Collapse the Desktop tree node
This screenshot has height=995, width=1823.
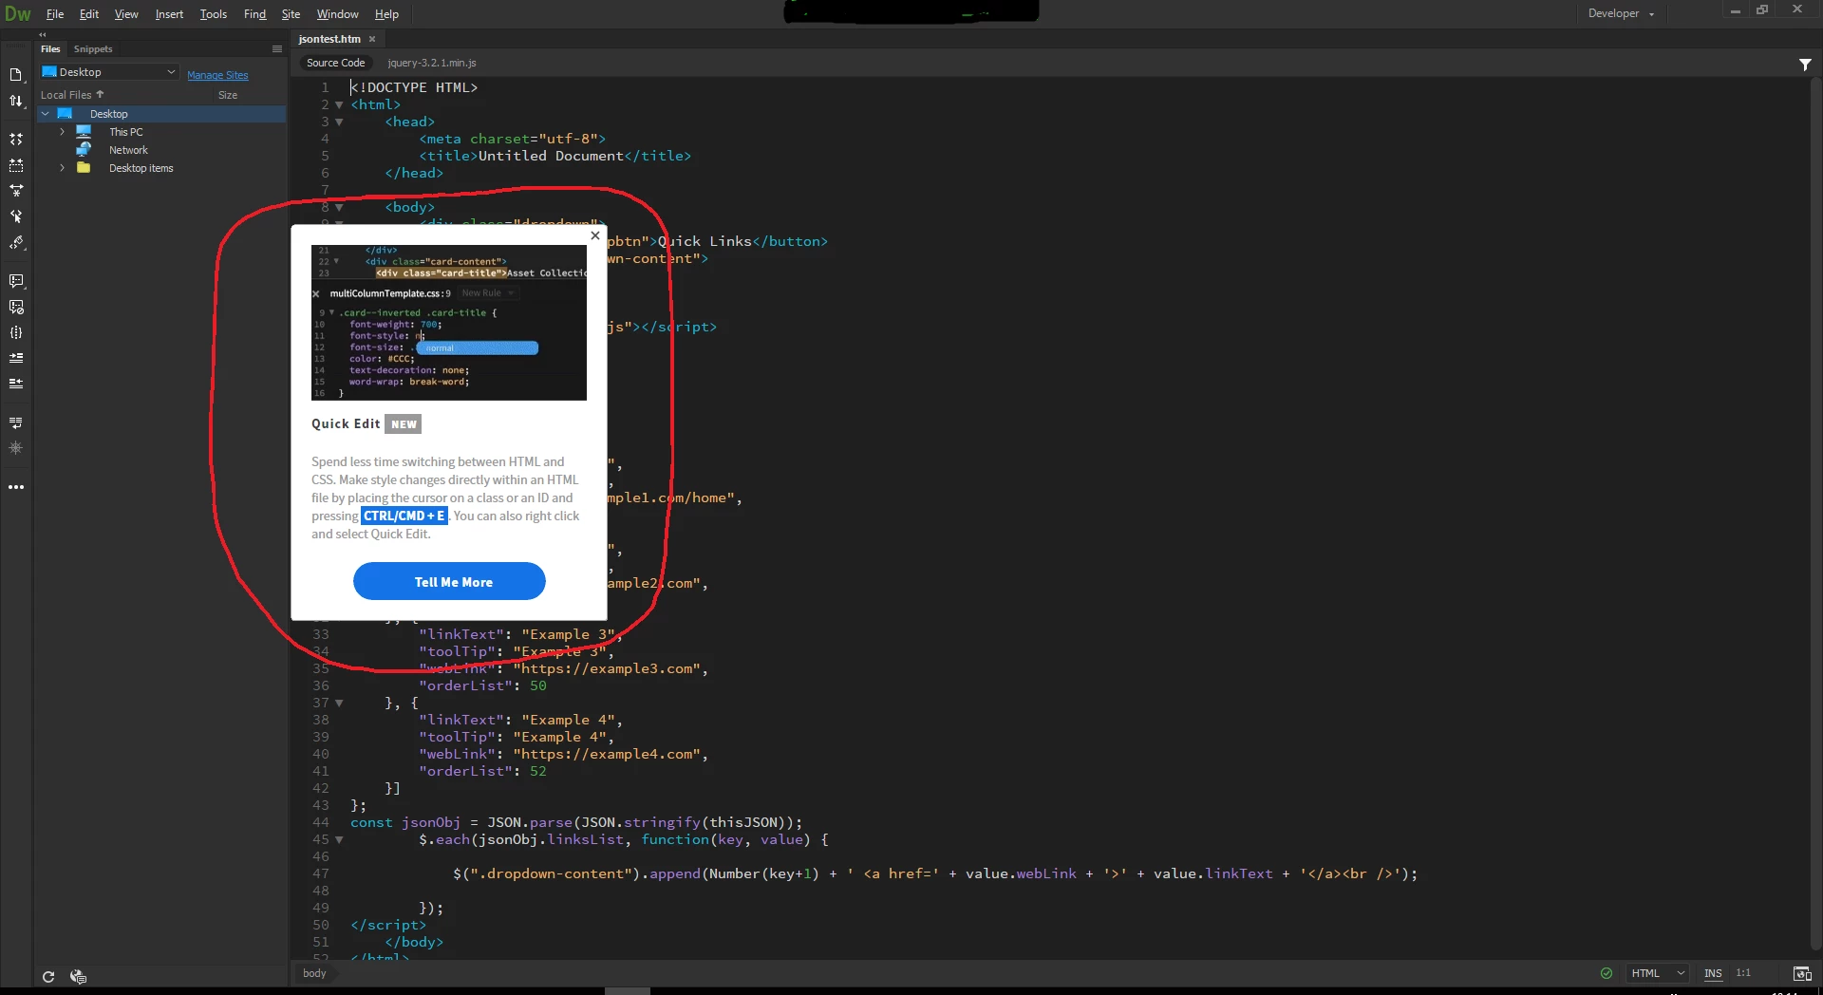[x=45, y=114]
